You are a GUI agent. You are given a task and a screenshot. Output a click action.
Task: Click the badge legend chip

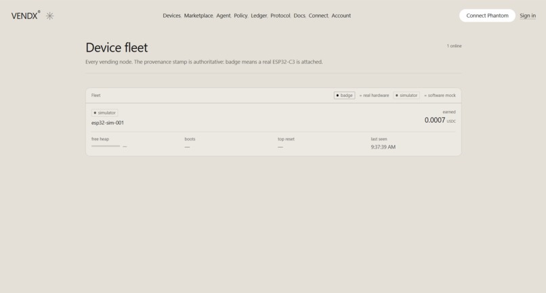pos(344,95)
